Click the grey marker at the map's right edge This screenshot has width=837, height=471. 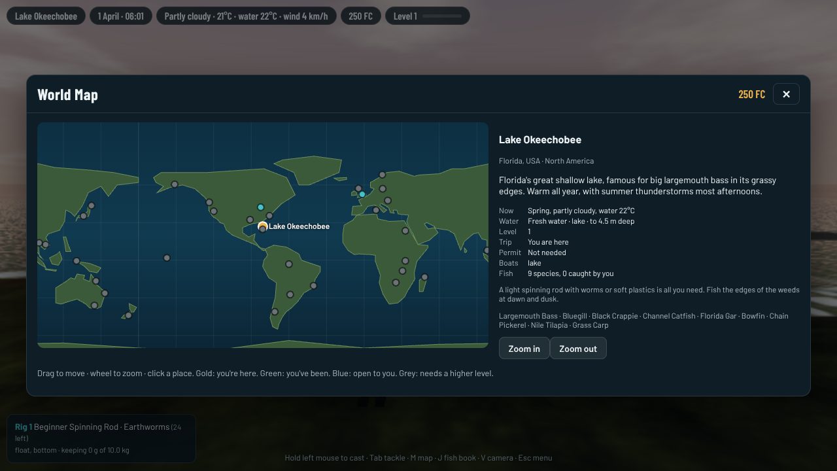[486, 251]
